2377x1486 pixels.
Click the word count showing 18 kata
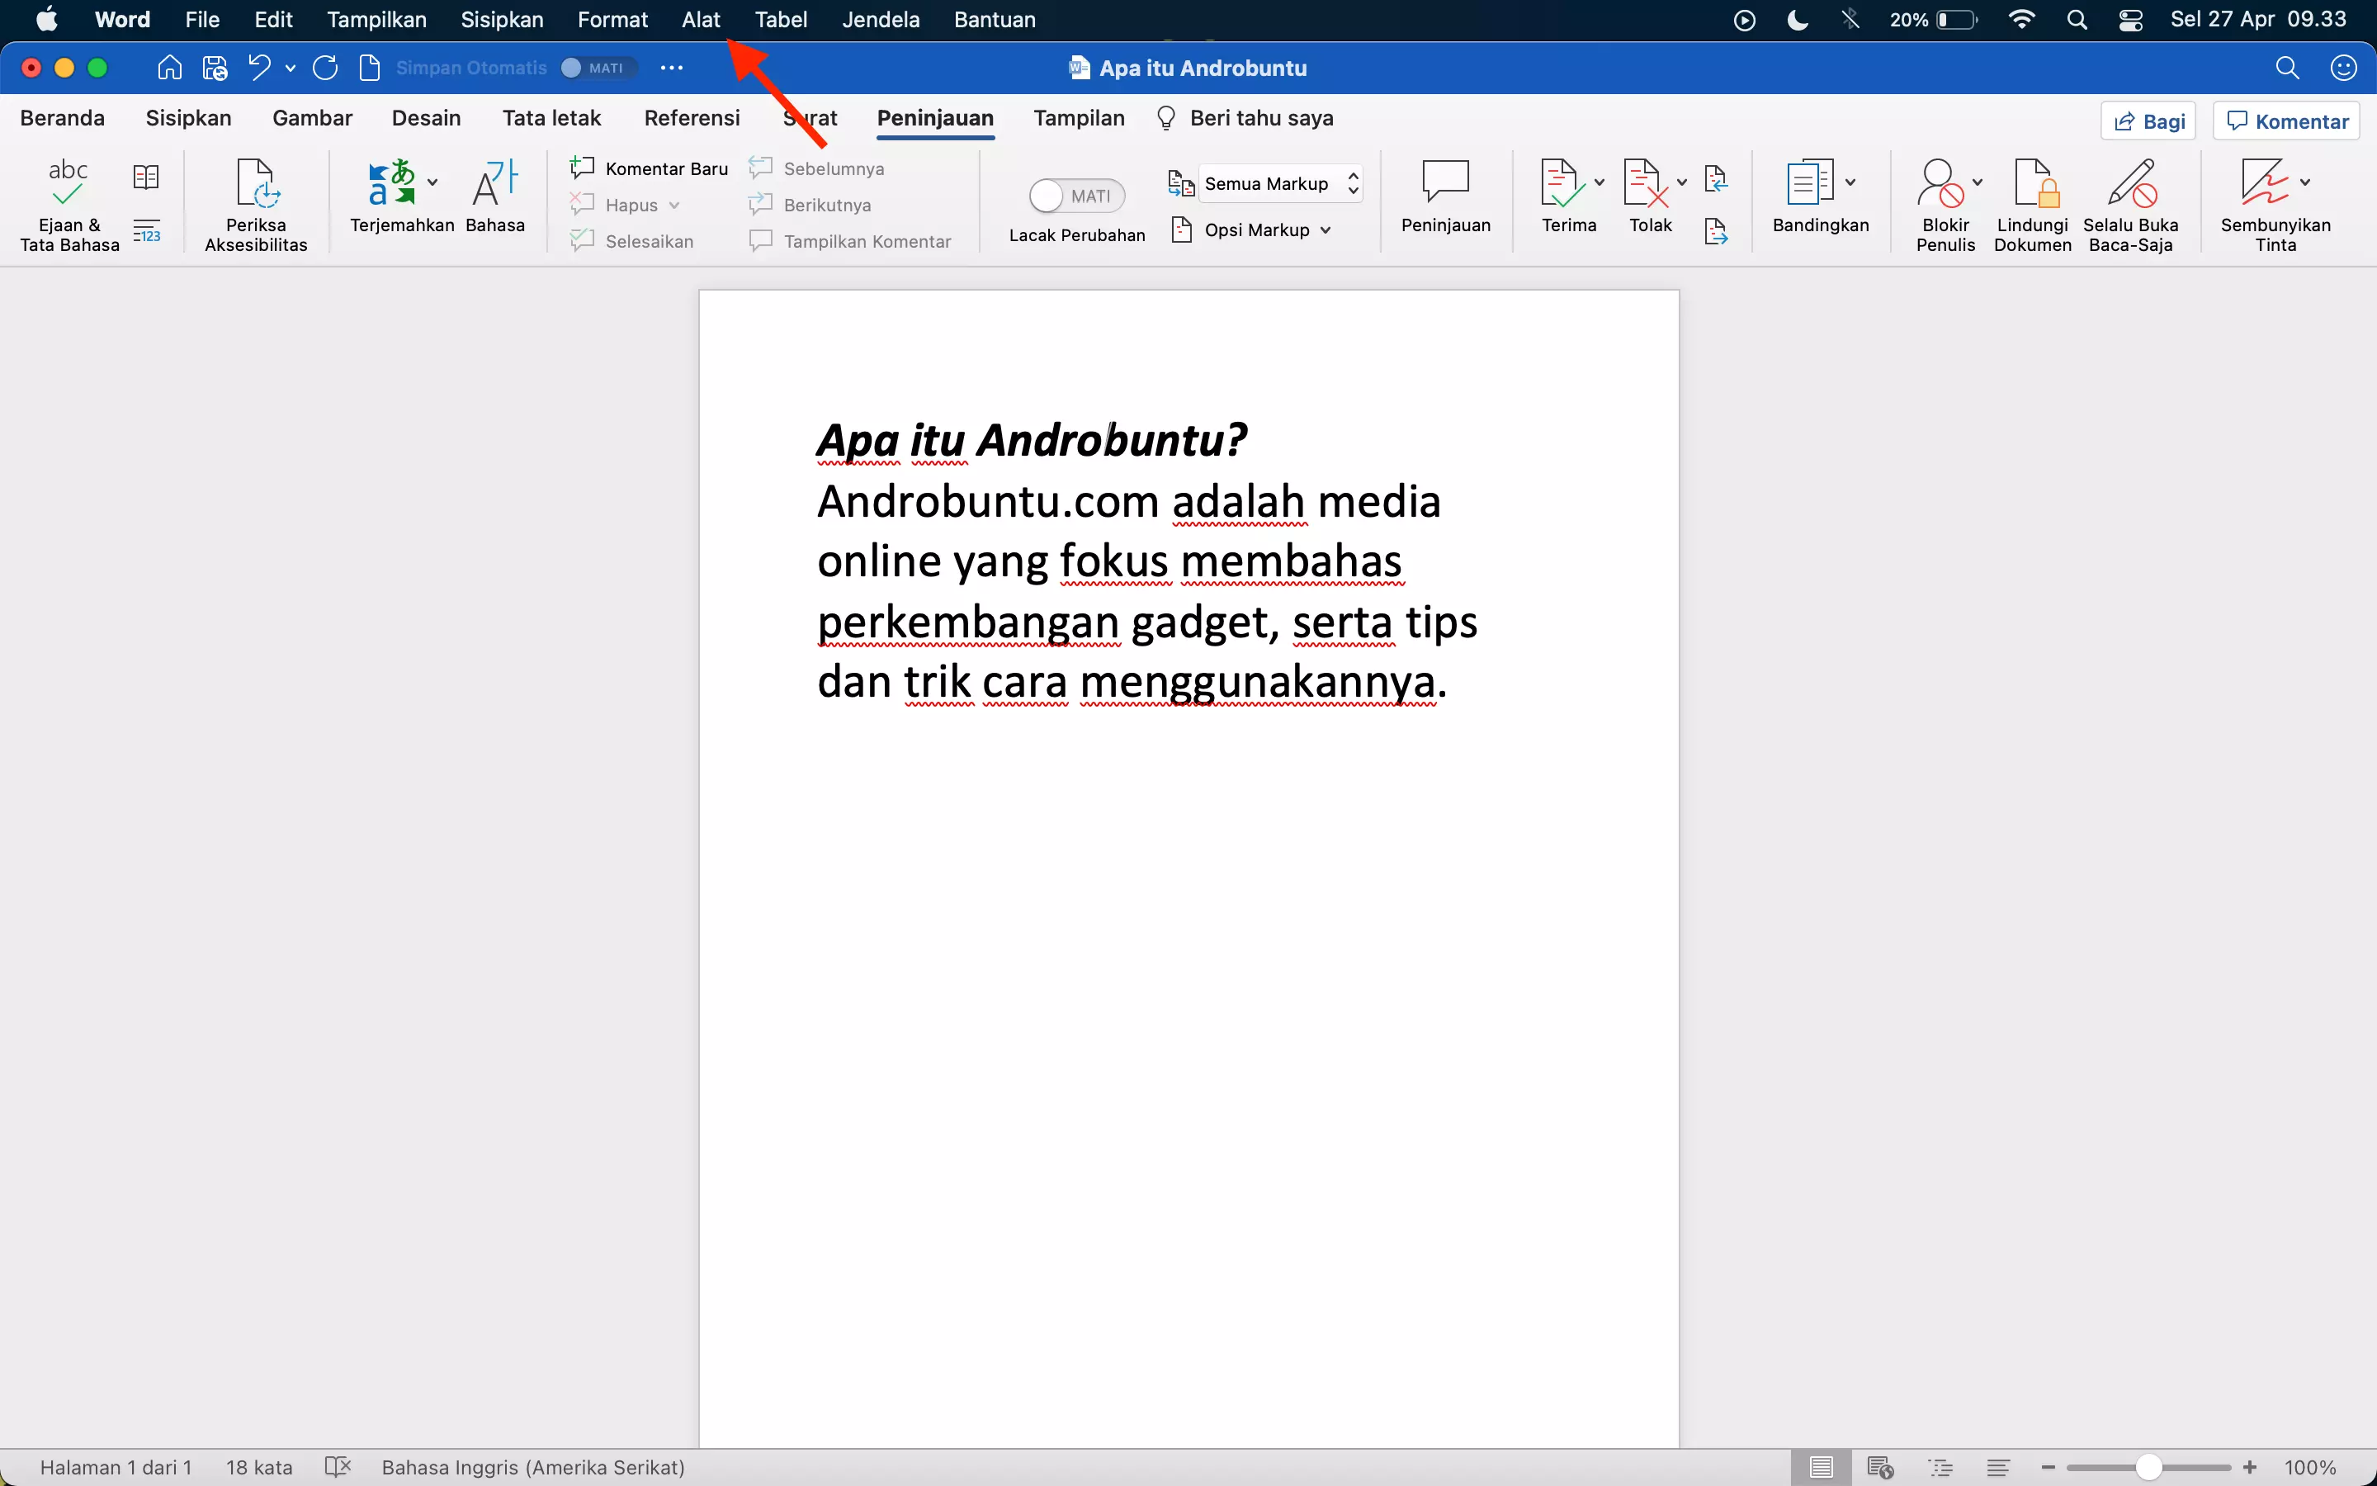(x=258, y=1466)
